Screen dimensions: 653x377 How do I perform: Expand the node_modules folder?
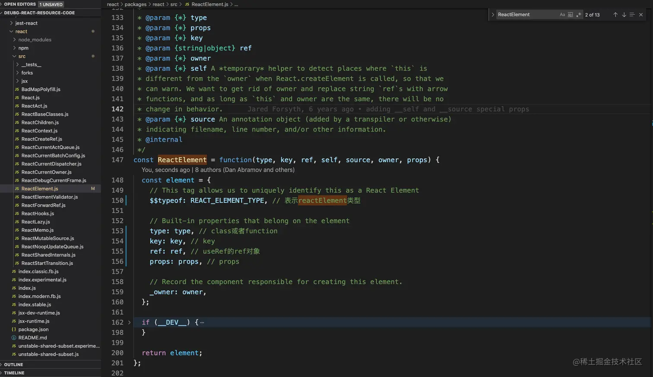pos(35,40)
